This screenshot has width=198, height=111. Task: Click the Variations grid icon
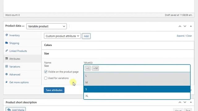coord(7,66)
